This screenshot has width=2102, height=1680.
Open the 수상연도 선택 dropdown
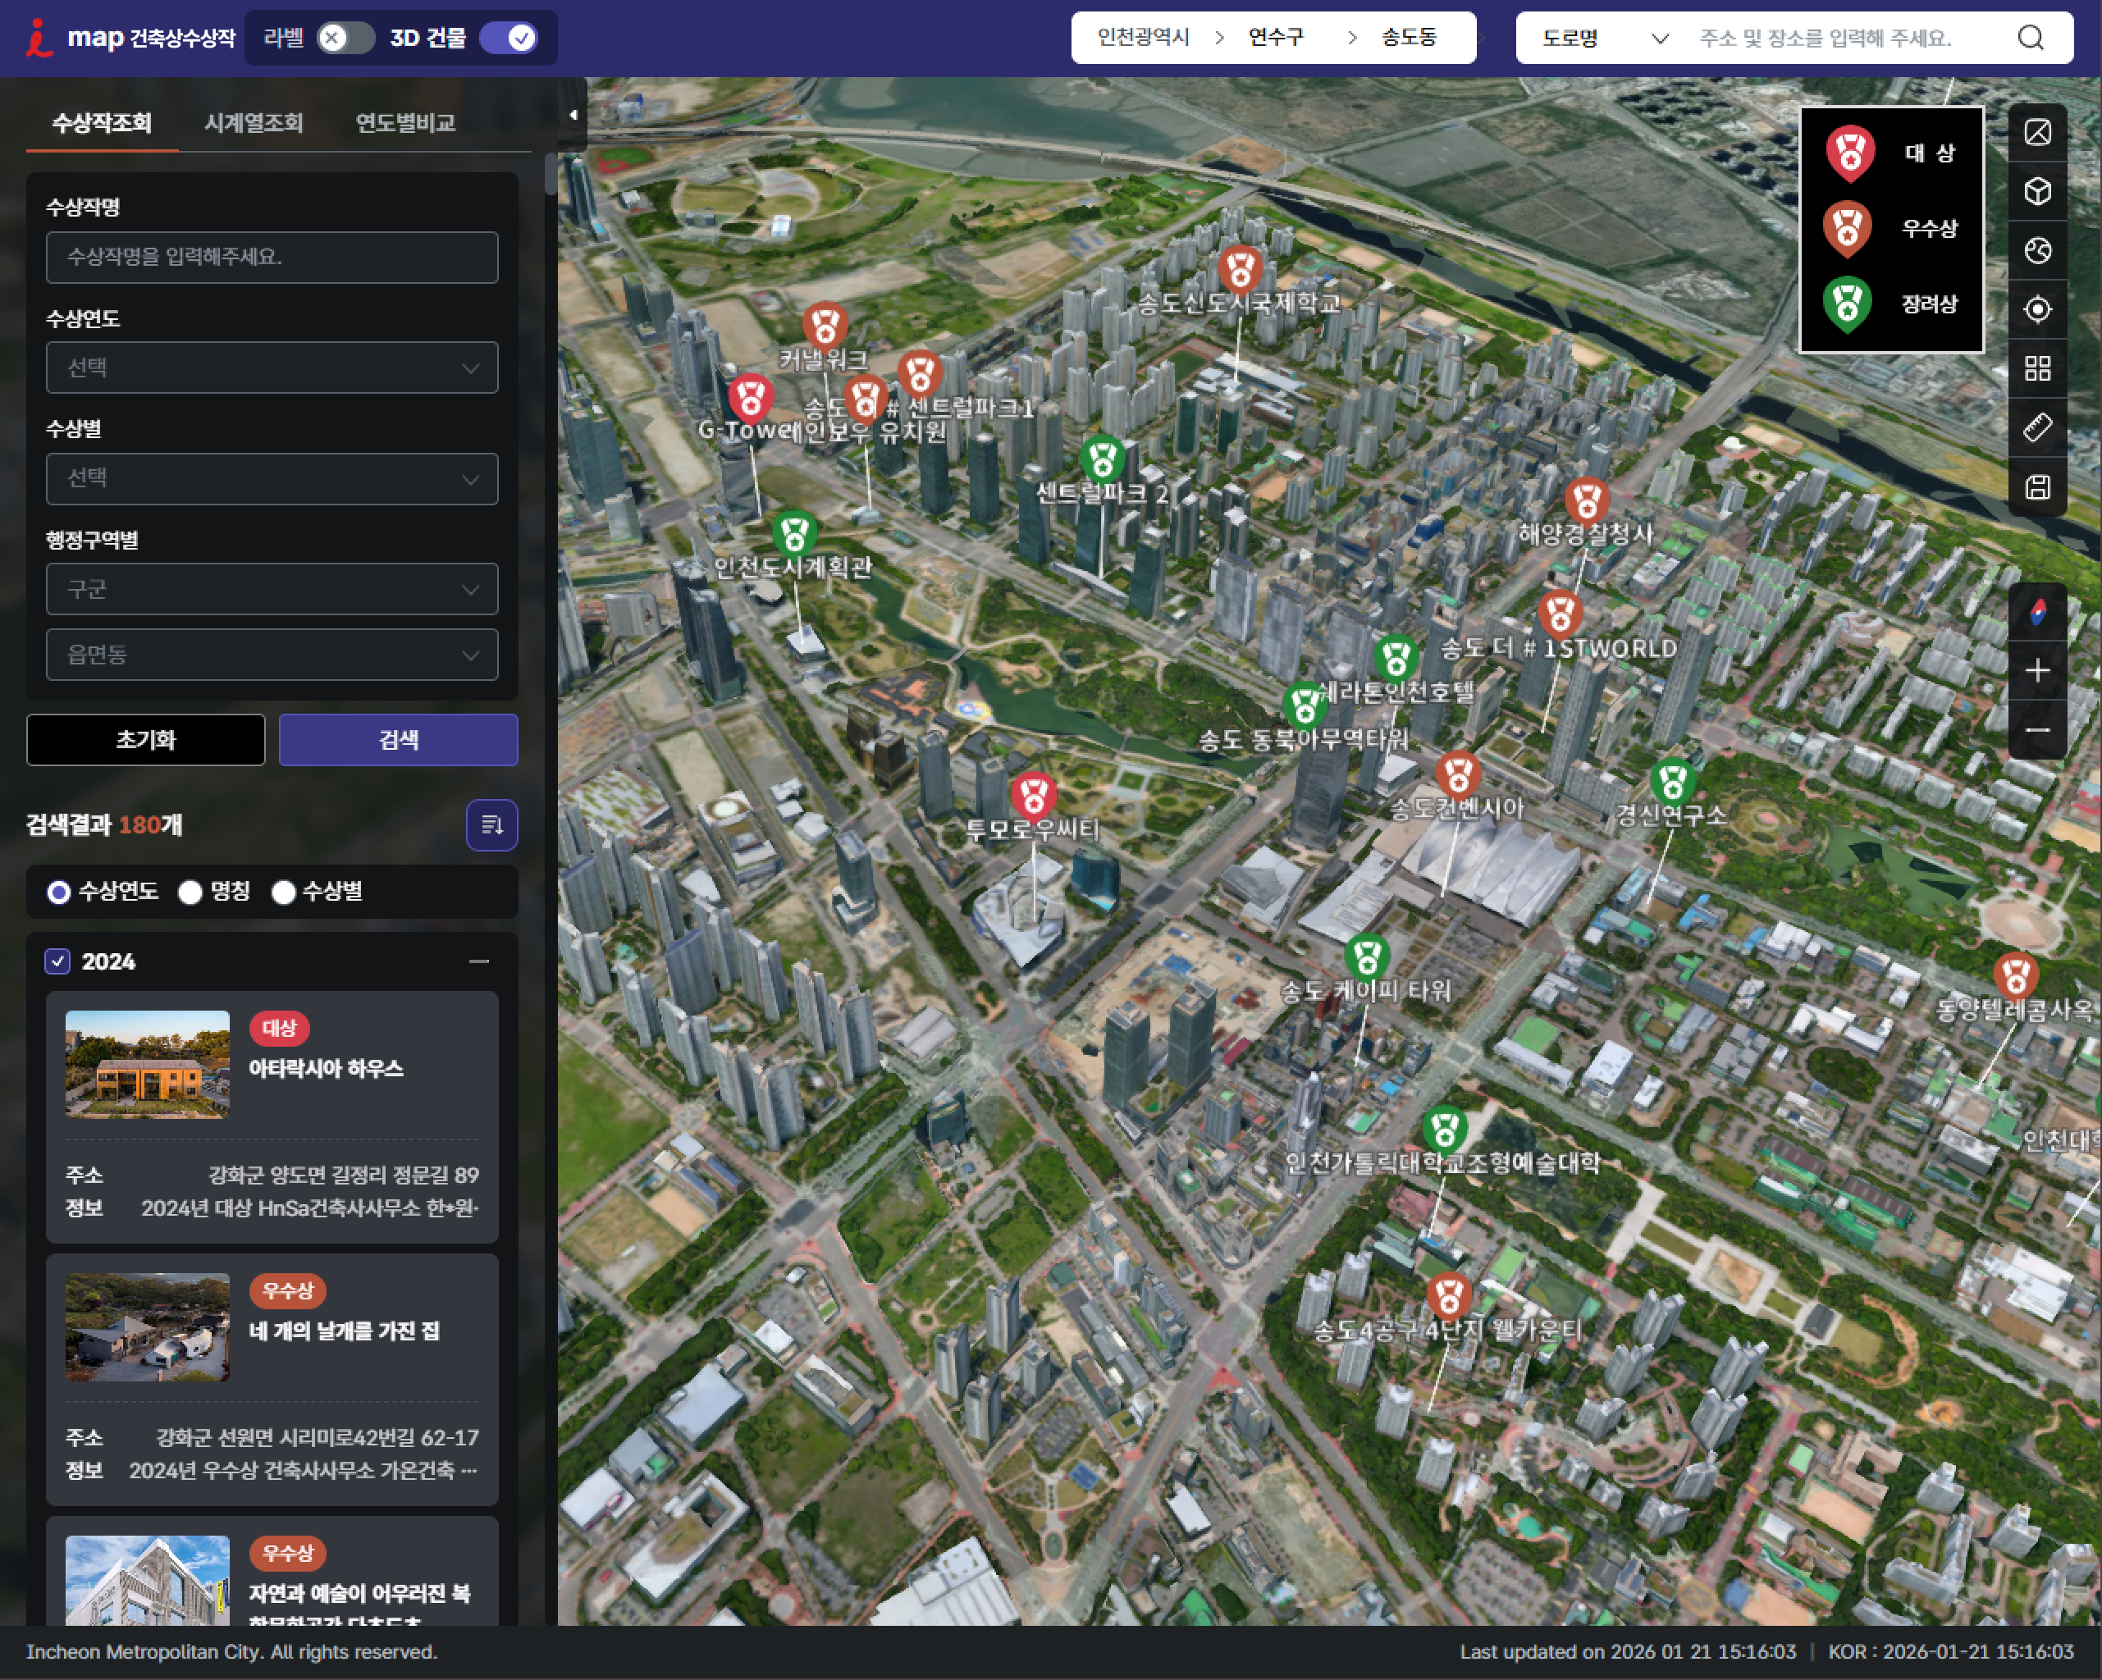(272, 367)
